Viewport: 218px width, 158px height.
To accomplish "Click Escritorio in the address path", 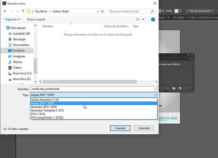I will pos(41,11).
